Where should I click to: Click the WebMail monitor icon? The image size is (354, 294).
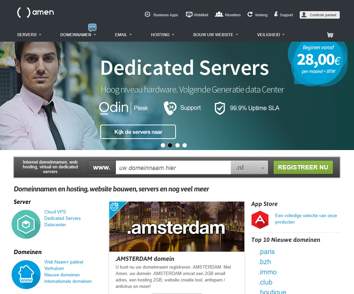tap(189, 15)
